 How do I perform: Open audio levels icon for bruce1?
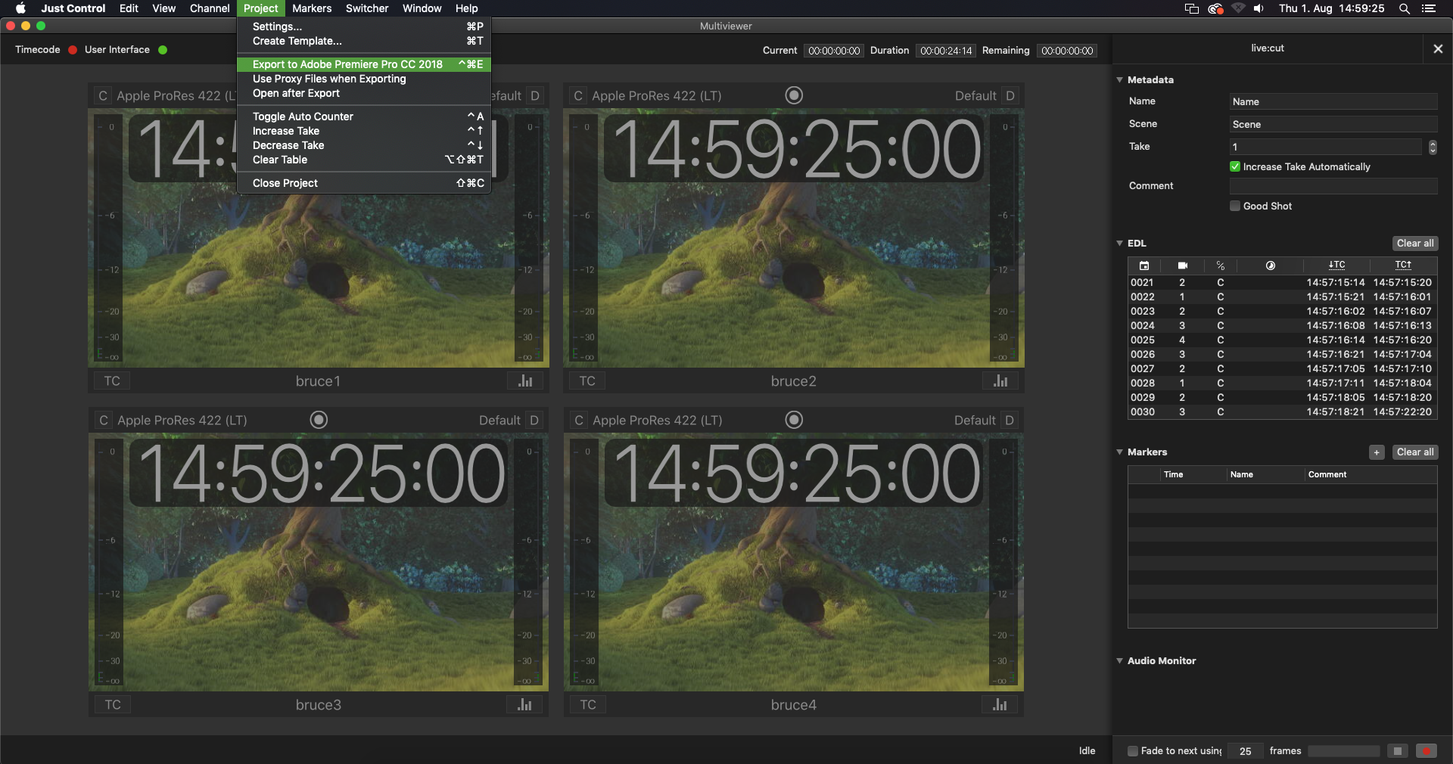(525, 380)
